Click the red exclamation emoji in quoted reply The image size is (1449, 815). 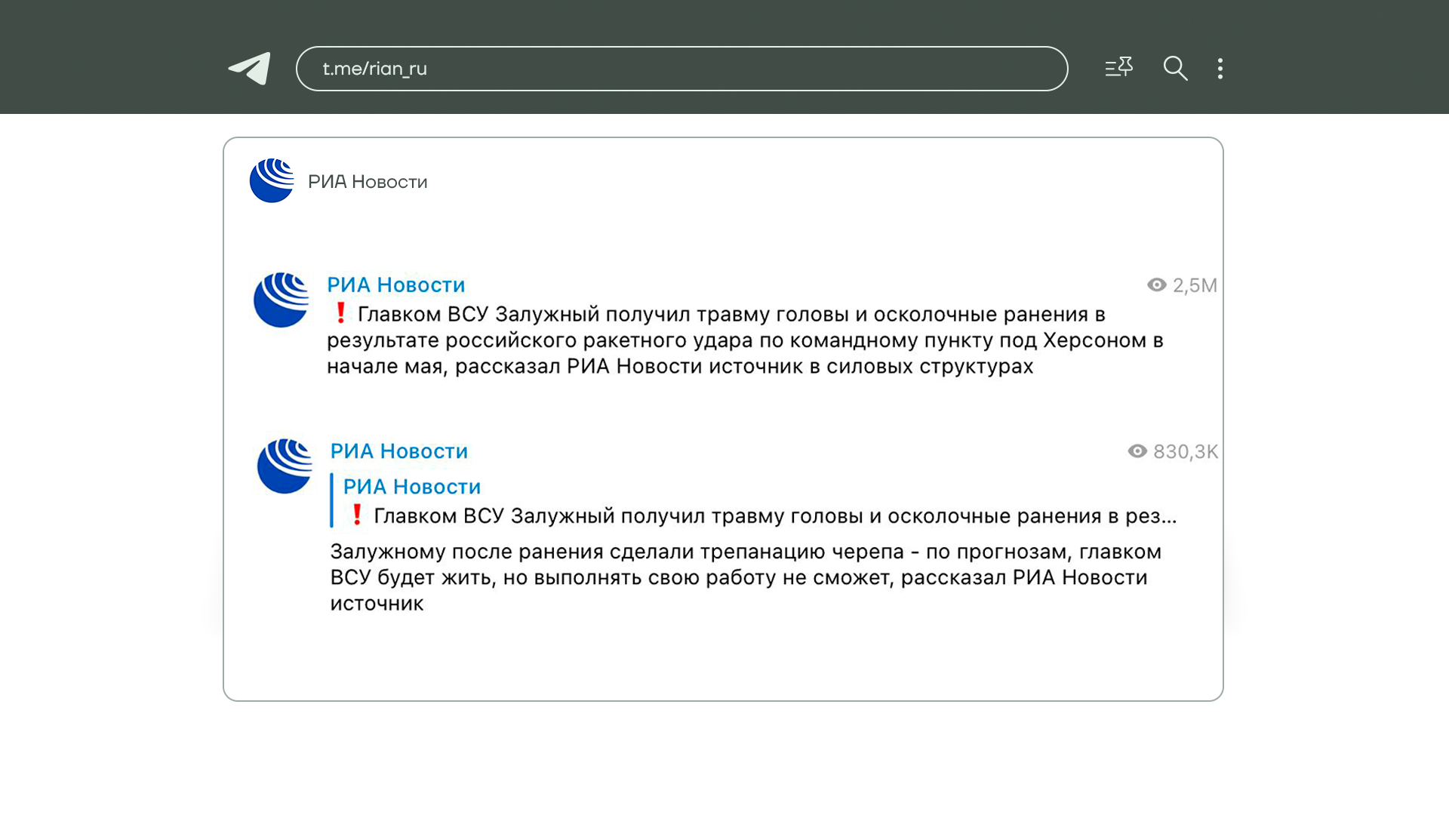(x=357, y=515)
